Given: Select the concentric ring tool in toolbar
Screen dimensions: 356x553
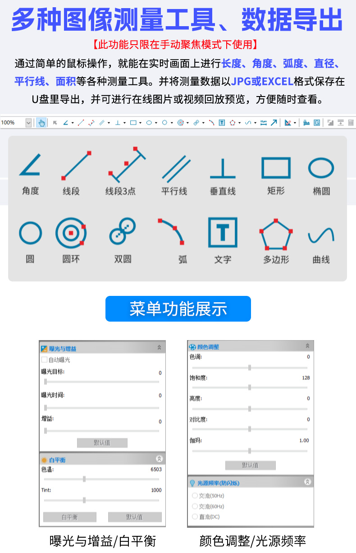Looking at the screenshot, I should (180, 123).
